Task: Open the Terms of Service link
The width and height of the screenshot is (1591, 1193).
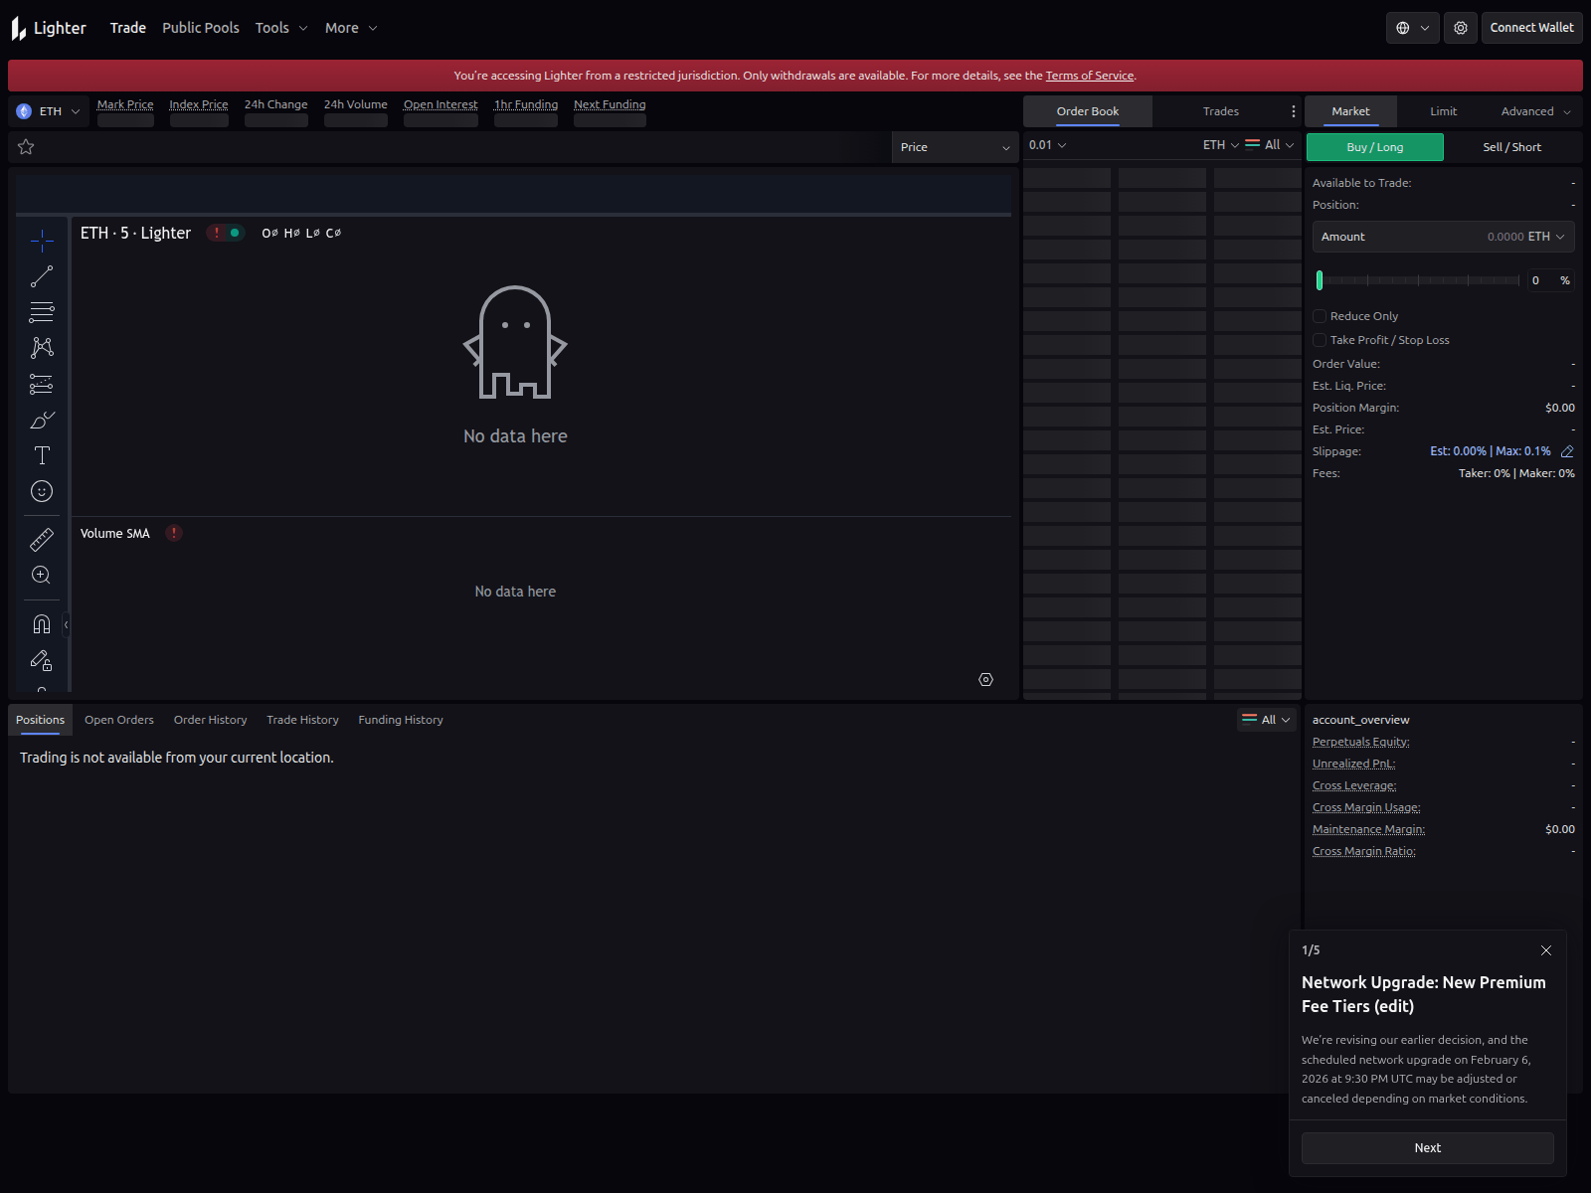Action: tap(1089, 76)
